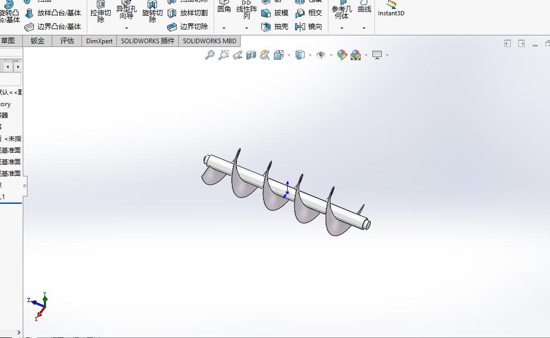
Task: Click the Shell (抽壳) tool icon
Action: (x=266, y=26)
